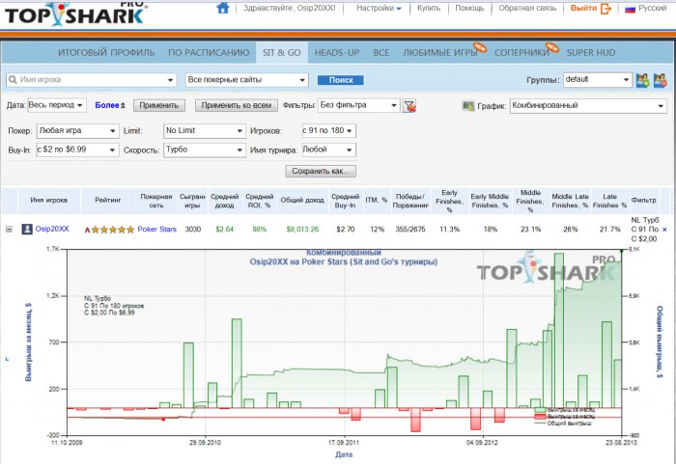The image size is (676, 464).
Task: Clear filters with the funnel icon
Action: [x=409, y=105]
